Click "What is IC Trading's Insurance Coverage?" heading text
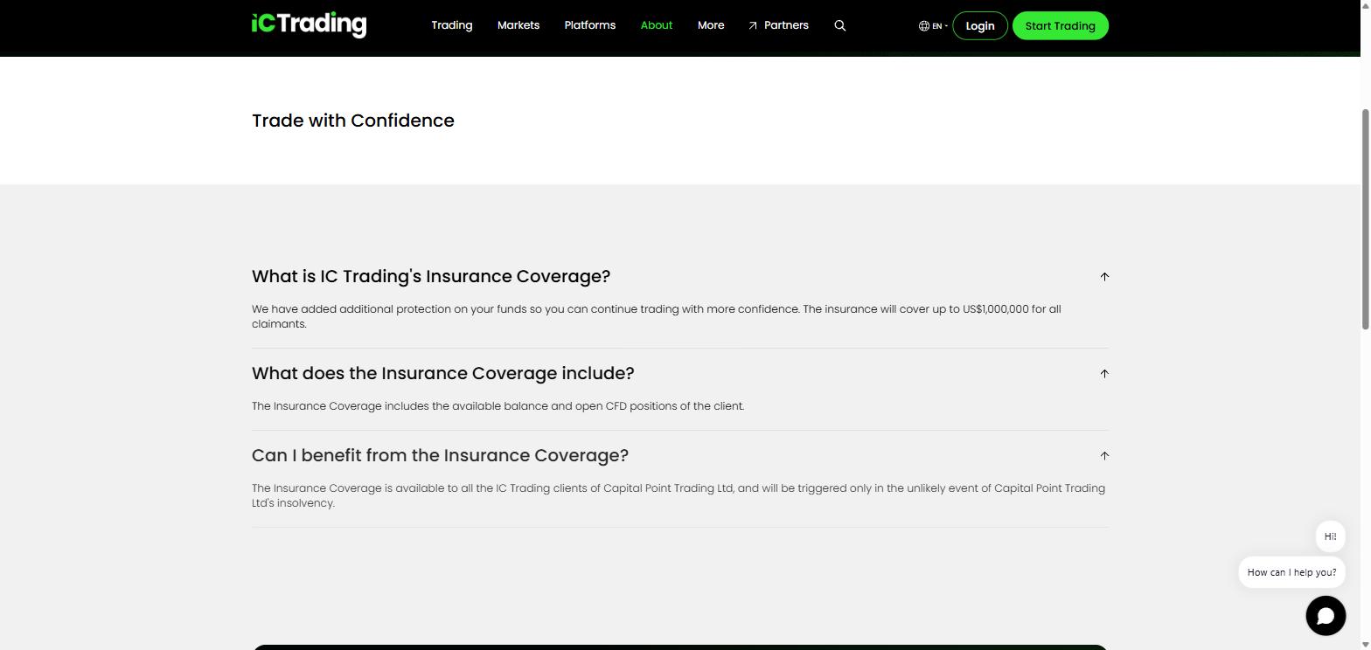The height and width of the screenshot is (650, 1371). pyautogui.click(x=431, y=277)
